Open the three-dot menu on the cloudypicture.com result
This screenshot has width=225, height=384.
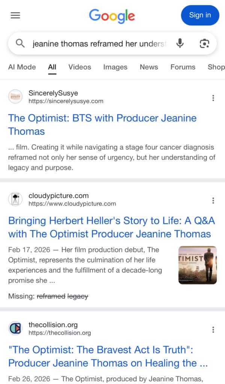213,200
